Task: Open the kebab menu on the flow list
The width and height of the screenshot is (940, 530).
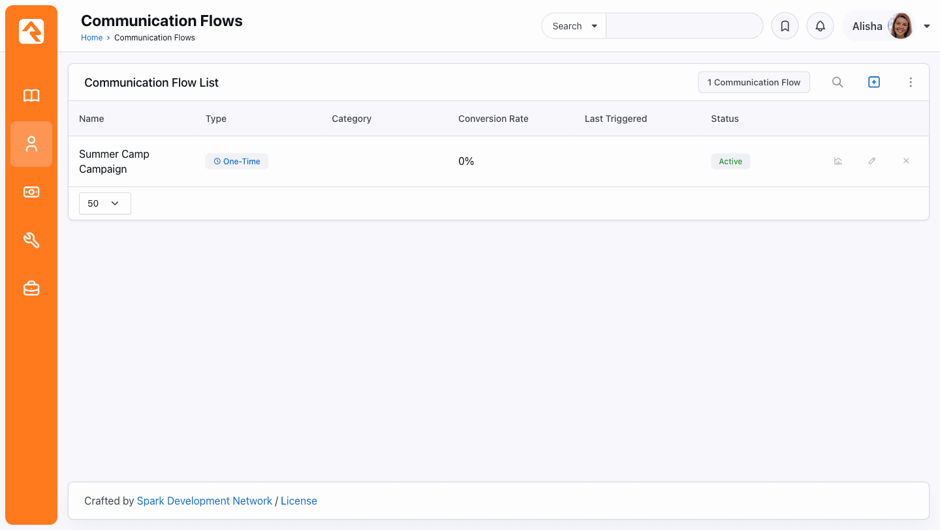Action: click(911, 82)
